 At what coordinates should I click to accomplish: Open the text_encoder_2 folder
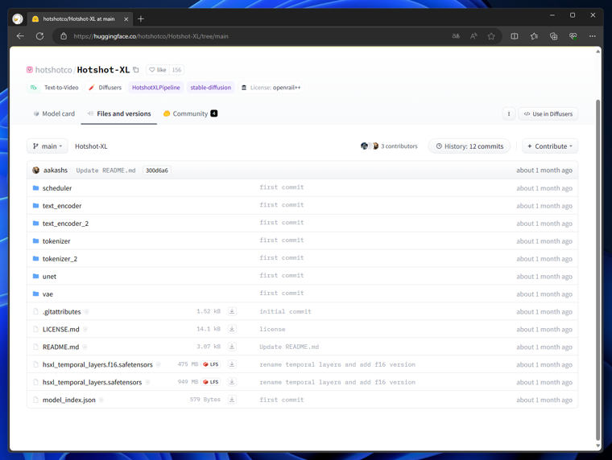click(65, 224)
